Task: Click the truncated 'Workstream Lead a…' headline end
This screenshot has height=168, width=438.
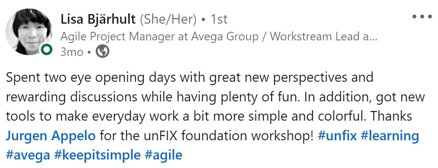Action: coord(324,36)
